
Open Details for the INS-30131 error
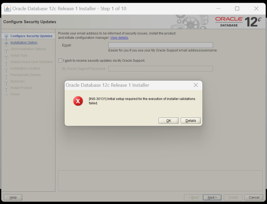[191, 121]
